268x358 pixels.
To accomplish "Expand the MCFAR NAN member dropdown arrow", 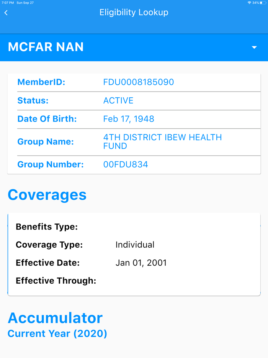I will 254,48.
